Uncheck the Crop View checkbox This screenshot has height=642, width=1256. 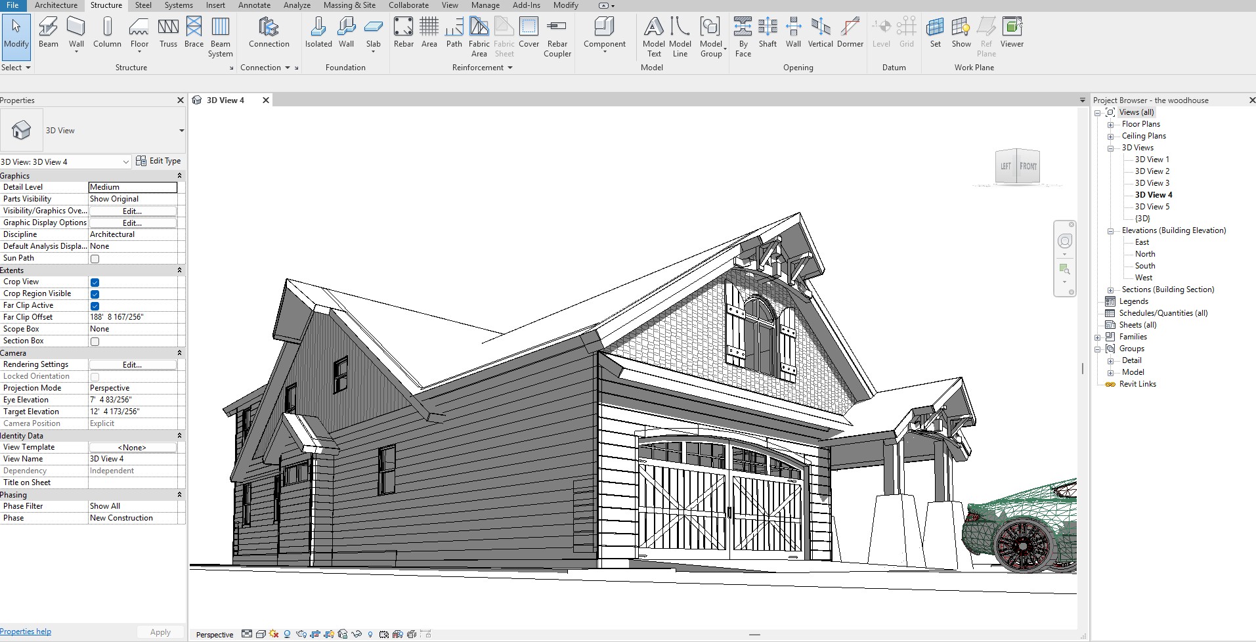click(95, 282)
